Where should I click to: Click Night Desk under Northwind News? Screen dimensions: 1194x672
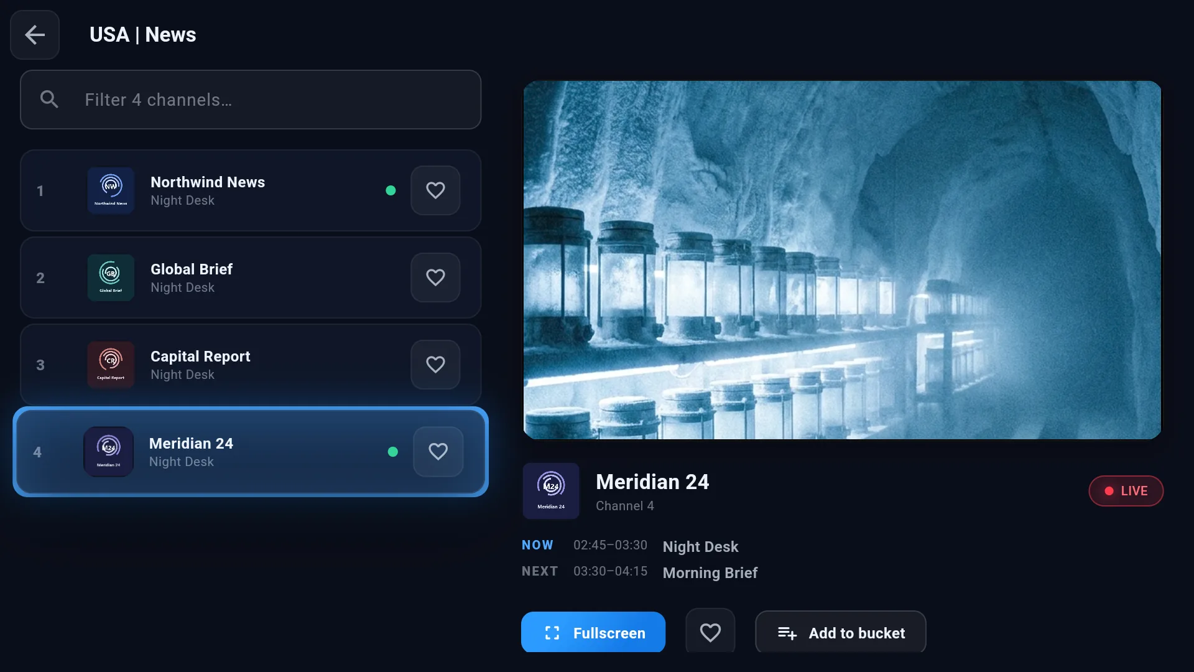tap(182, 200)
